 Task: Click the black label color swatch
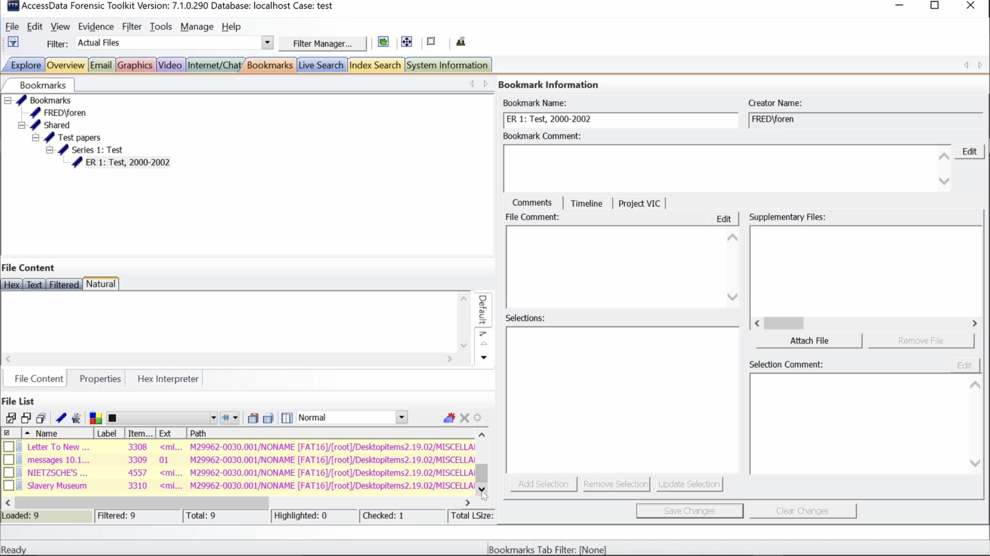[x=112, y=418]
